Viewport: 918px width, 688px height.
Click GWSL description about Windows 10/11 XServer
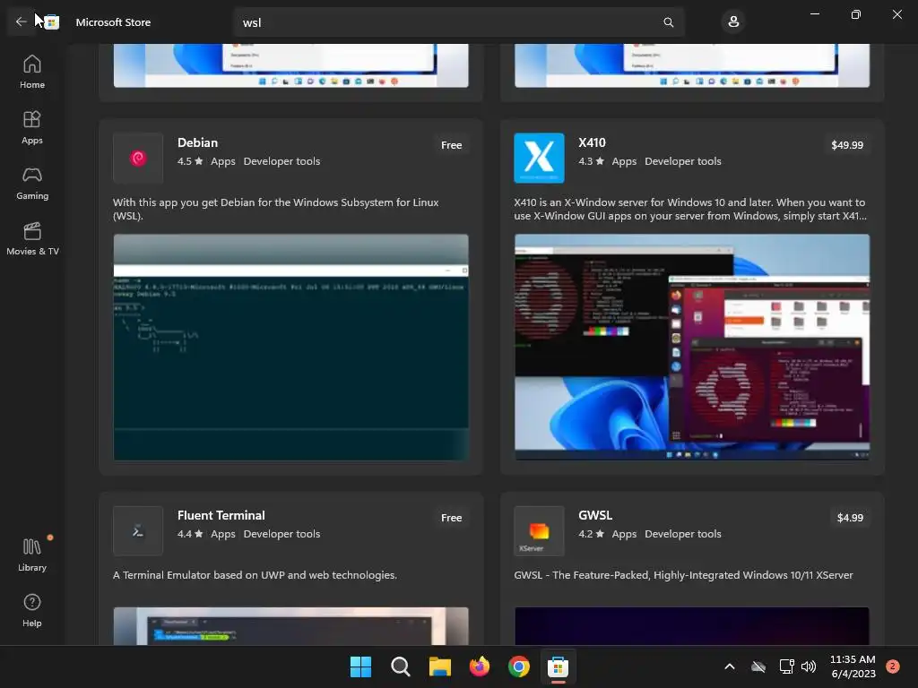pyautogui.click(x=683, y=575)
